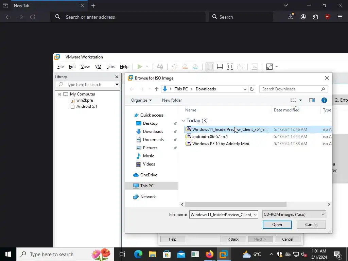Click the New folder button
The width and height of the screenshot is (348, 261).
(172, 100)
